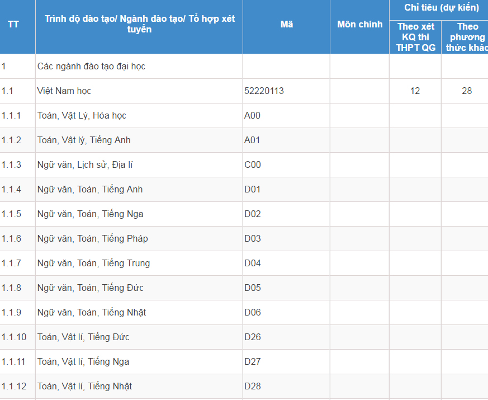Click the D01 code cell
This screenshot has width=488, height=400.
click(253, 190)
